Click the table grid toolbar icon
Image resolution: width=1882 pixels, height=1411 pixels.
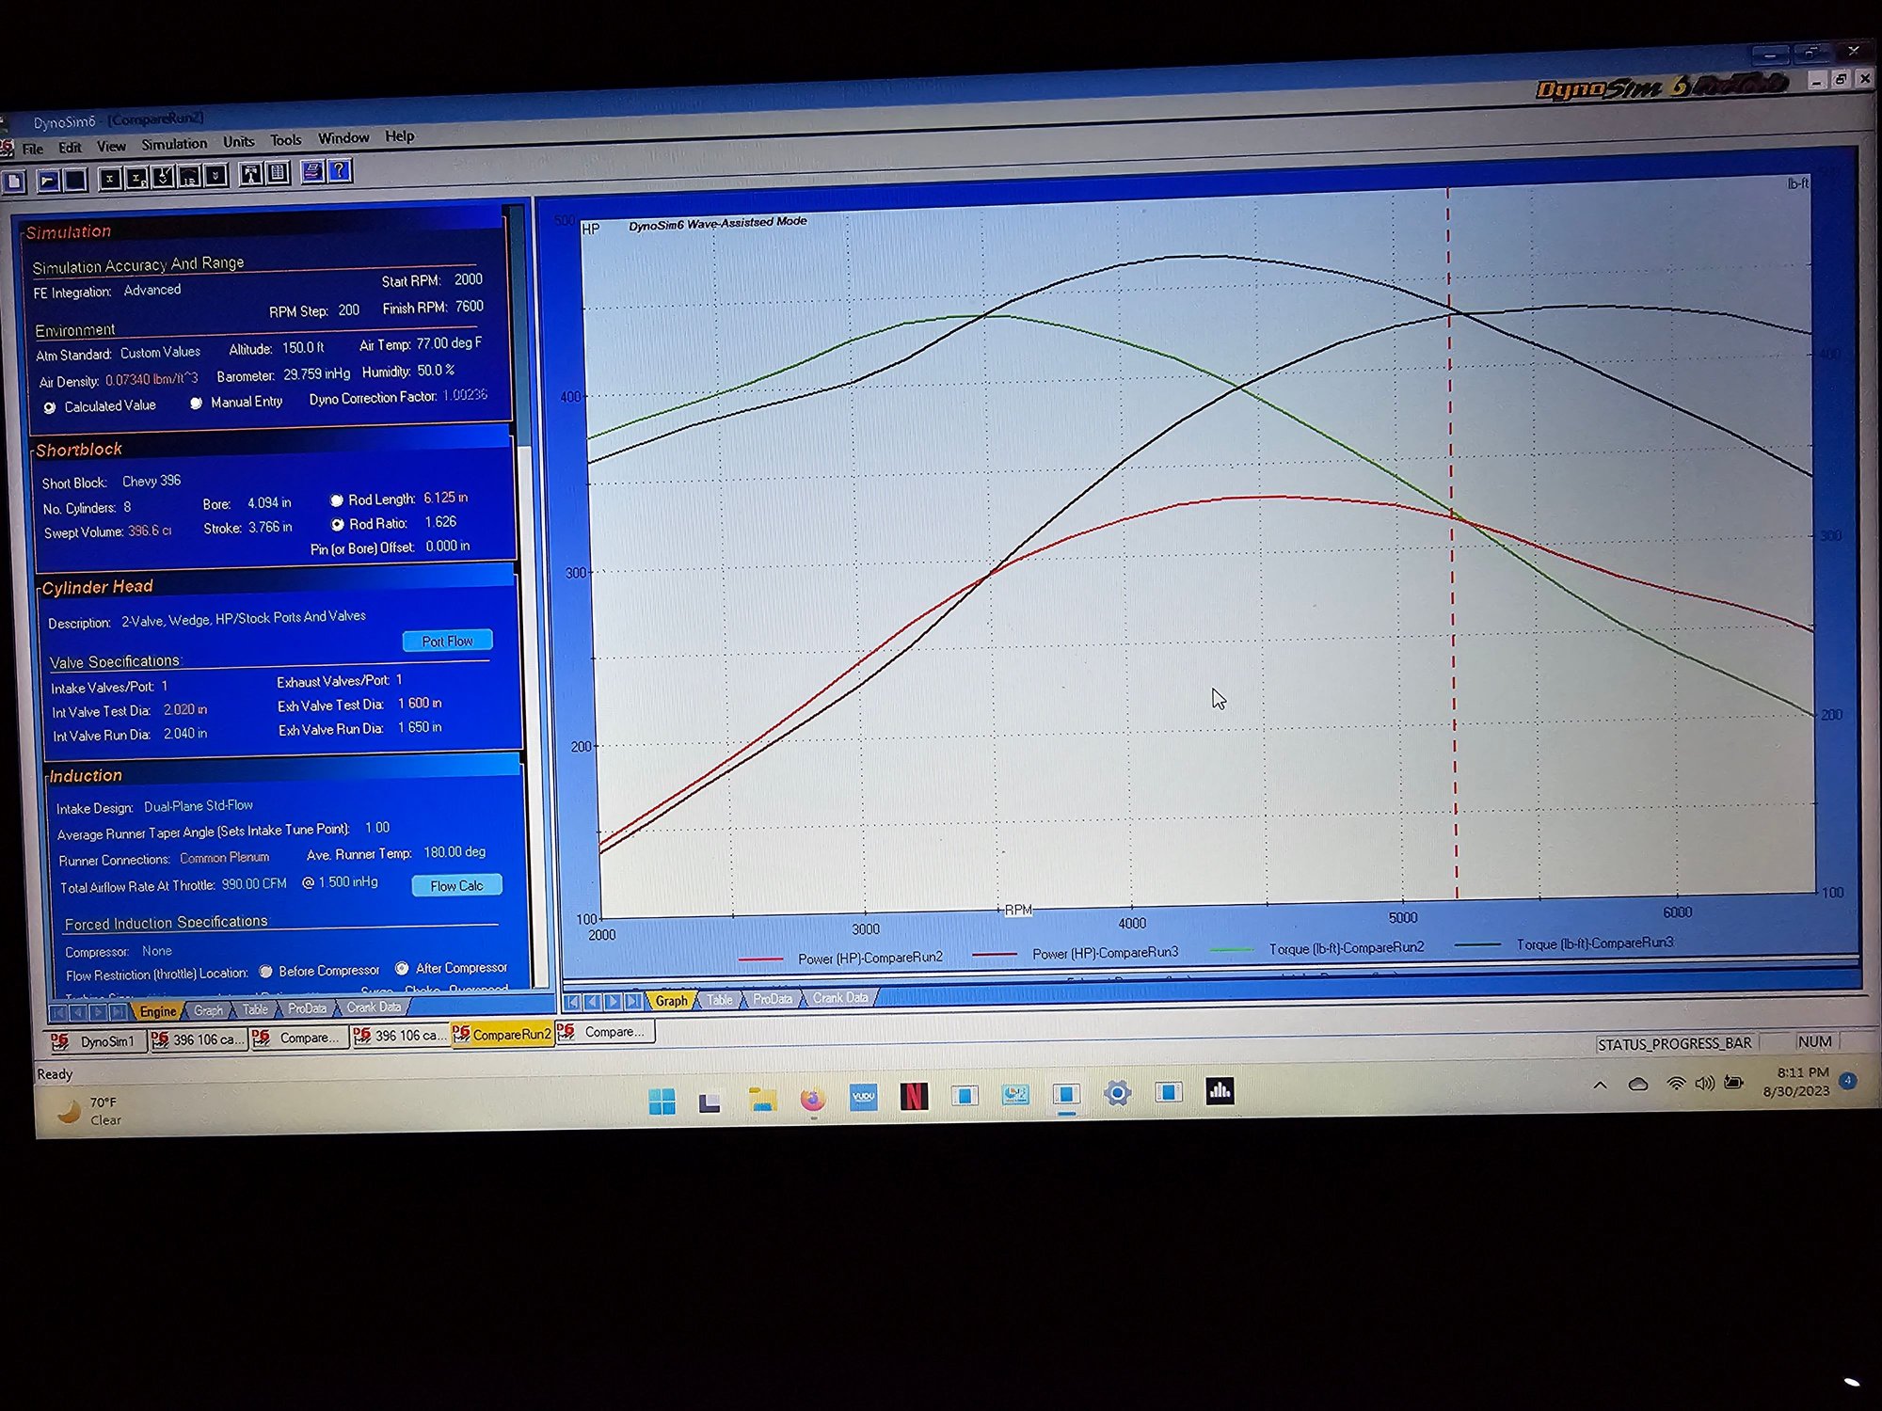[x=278, y=173]
